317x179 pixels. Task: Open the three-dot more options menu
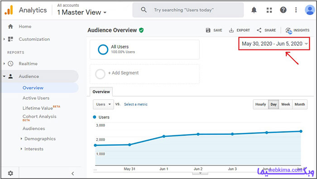(296, 10)
